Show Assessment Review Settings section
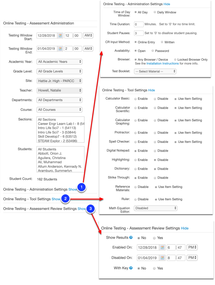The height and width of the screenshot is (285, 215). [82, 209]
